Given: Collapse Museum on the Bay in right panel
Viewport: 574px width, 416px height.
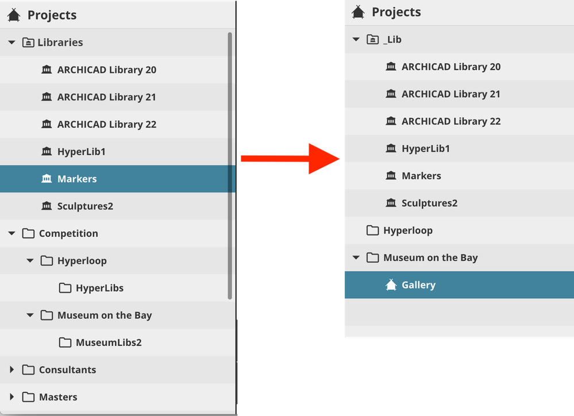Looking at the screenshot, I should click(x=356, y=257).
